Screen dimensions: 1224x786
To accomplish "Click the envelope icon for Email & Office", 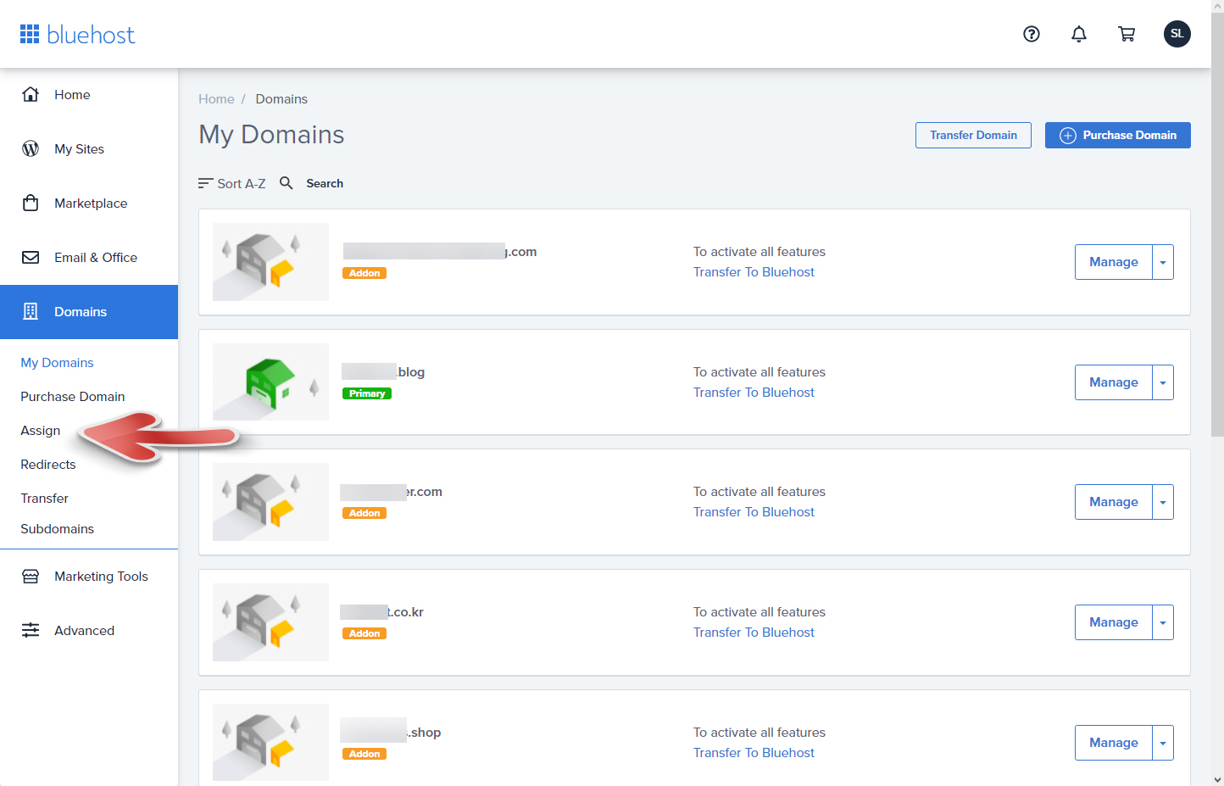I will pos(31,257).
